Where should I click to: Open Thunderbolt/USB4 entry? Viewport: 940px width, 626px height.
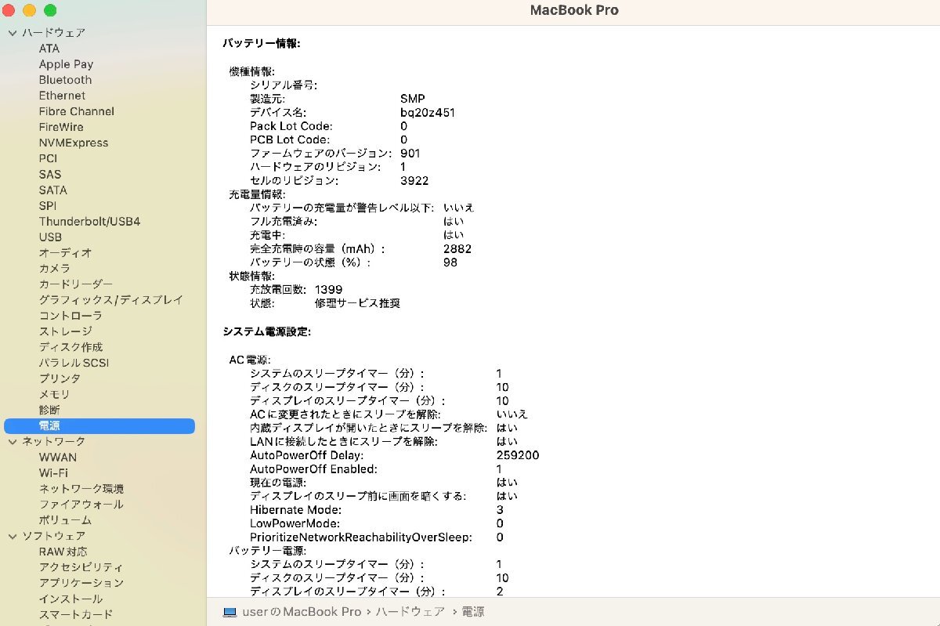tap(89, 222)
